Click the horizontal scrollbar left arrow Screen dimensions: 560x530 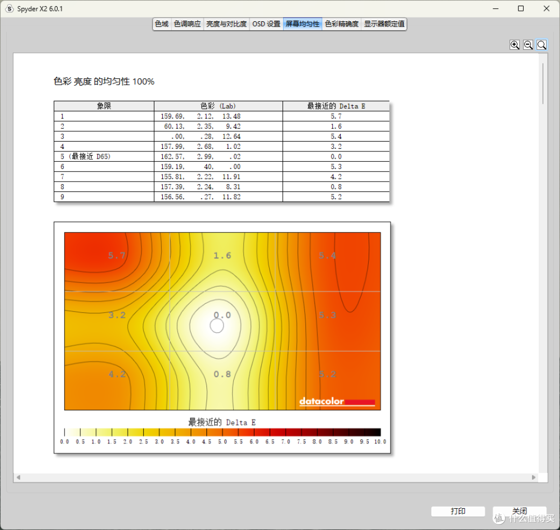(18, 477)
